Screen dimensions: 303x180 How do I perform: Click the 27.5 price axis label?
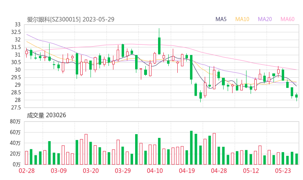point(16,108)
